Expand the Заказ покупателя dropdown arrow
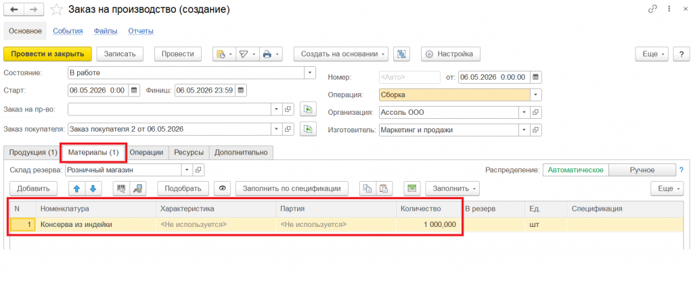The height and width of the screenshot is (285, 693). 277,129
